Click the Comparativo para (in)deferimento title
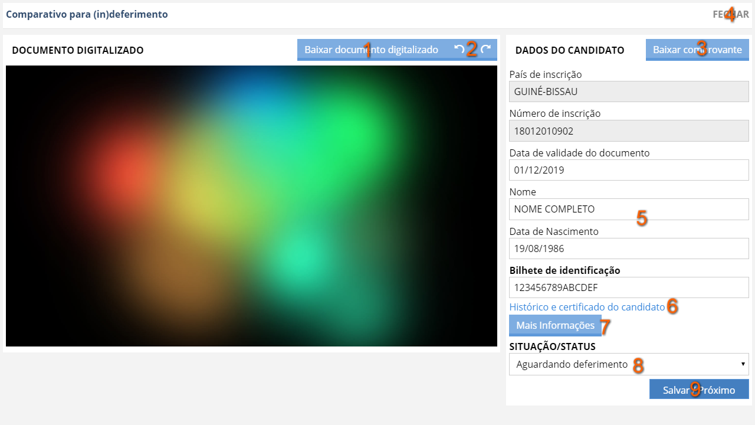 coord(87,14)
